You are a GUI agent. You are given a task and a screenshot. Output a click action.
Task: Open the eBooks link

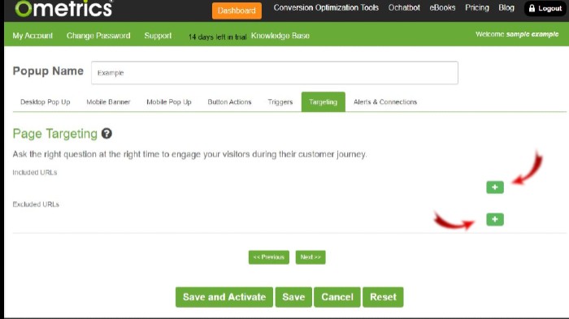(442, 7)
